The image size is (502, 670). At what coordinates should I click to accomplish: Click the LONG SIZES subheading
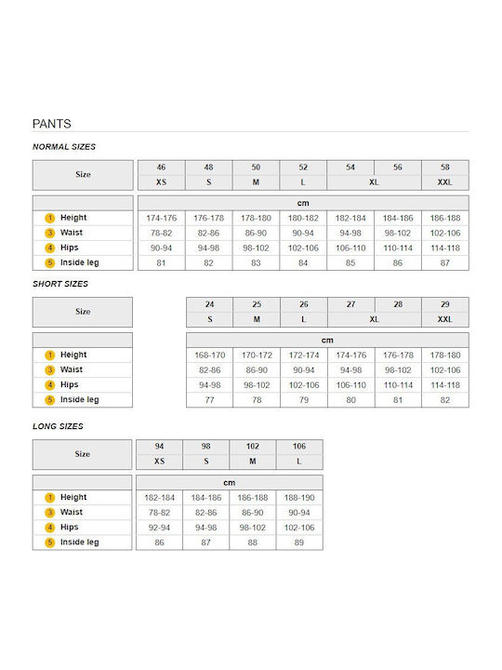(58, 426)
